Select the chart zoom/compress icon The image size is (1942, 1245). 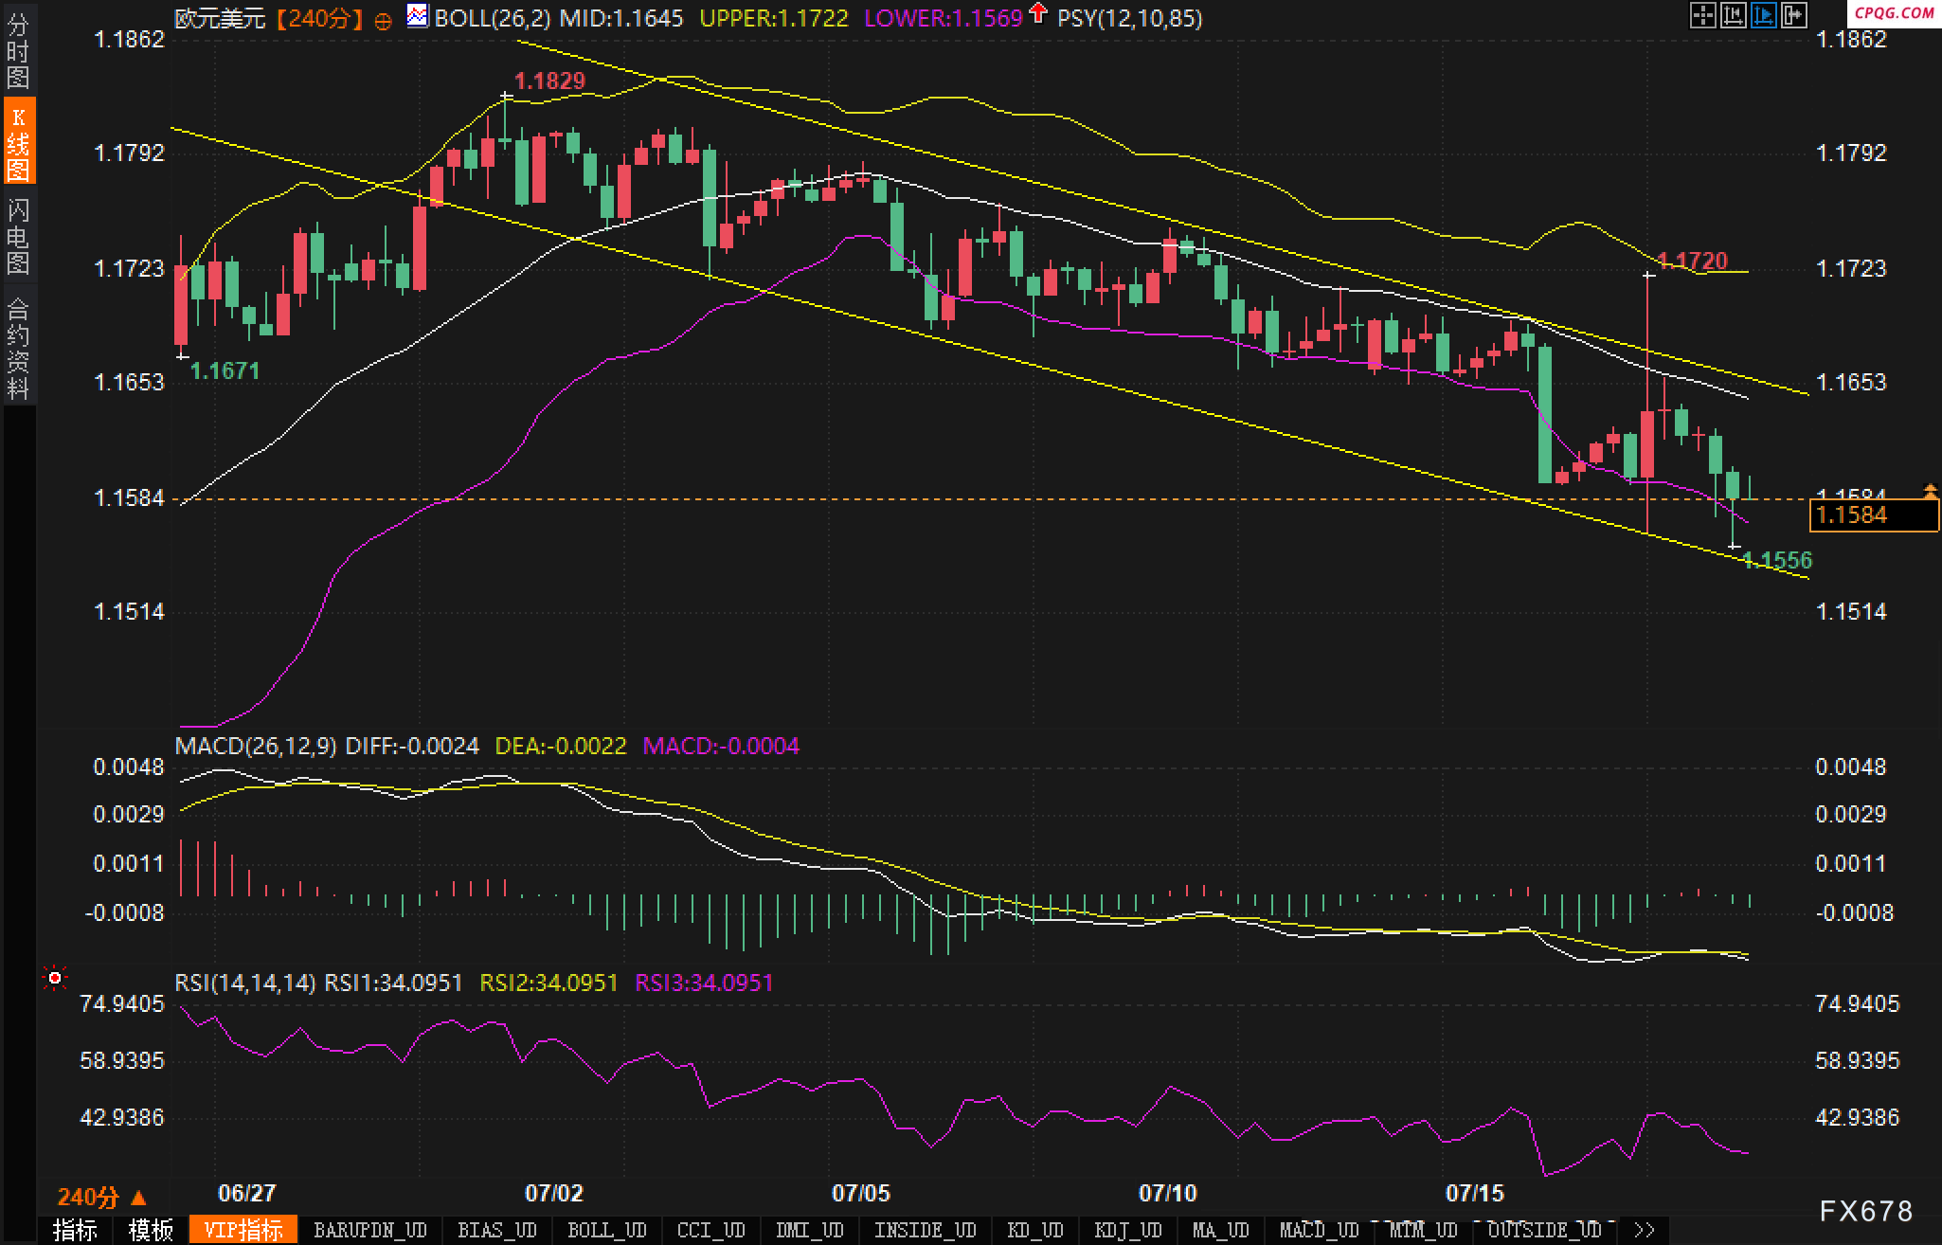click(x=1733, y=15)
